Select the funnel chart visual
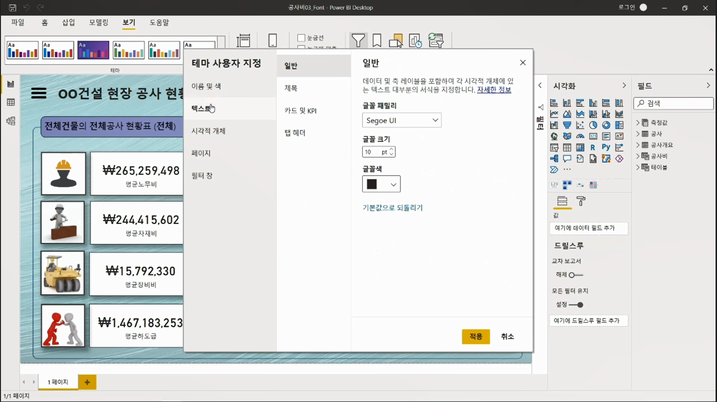The image size is (717, 402). [x=567, y=125]
